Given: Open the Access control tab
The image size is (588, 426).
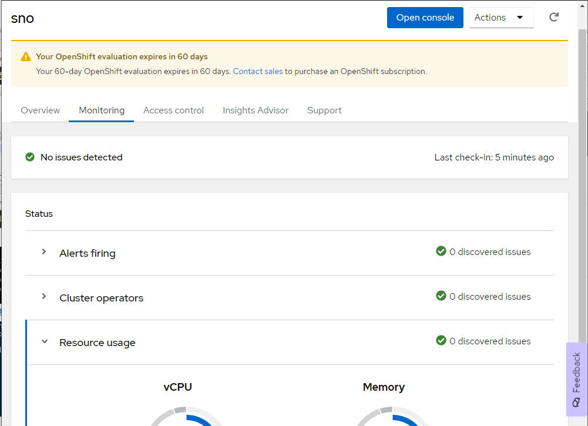Looking at the screenshot, I should (173, 110).
